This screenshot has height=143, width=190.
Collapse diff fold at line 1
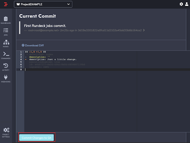coord(23,52)
